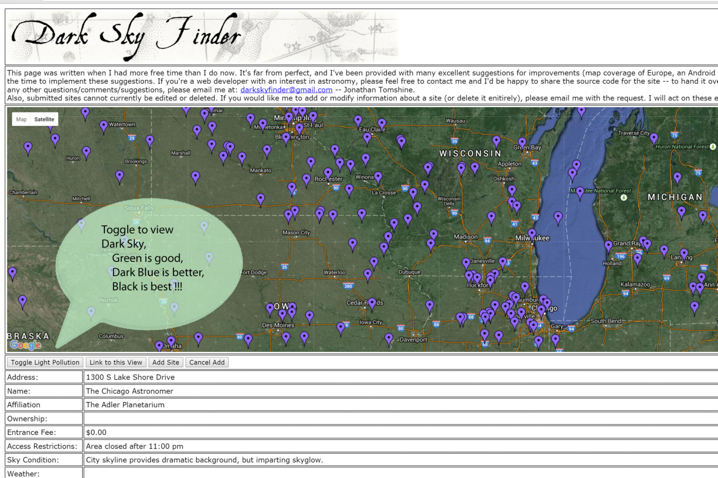Switch the map to Satellite view
Image resolution: width=718 pixels, height=478 pixels.
pyautogui.click(x=44, y=119)
